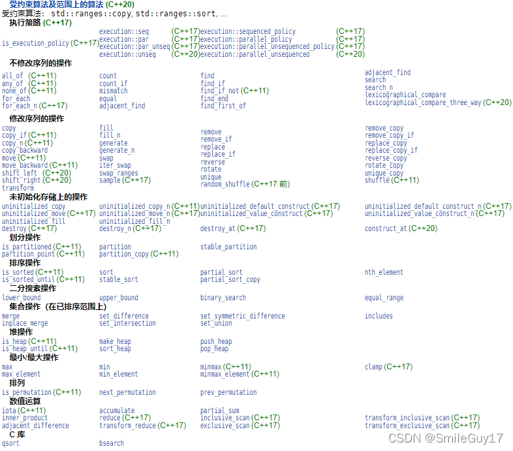
Task: Open replace_copy_if link
Action: [391, 150]
